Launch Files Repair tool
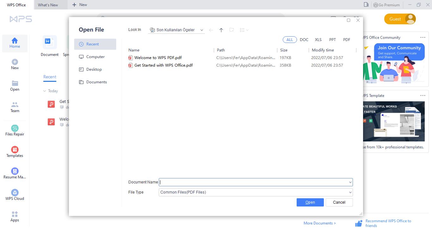This screenshot has height=233, width=432. tap(15, 130)
